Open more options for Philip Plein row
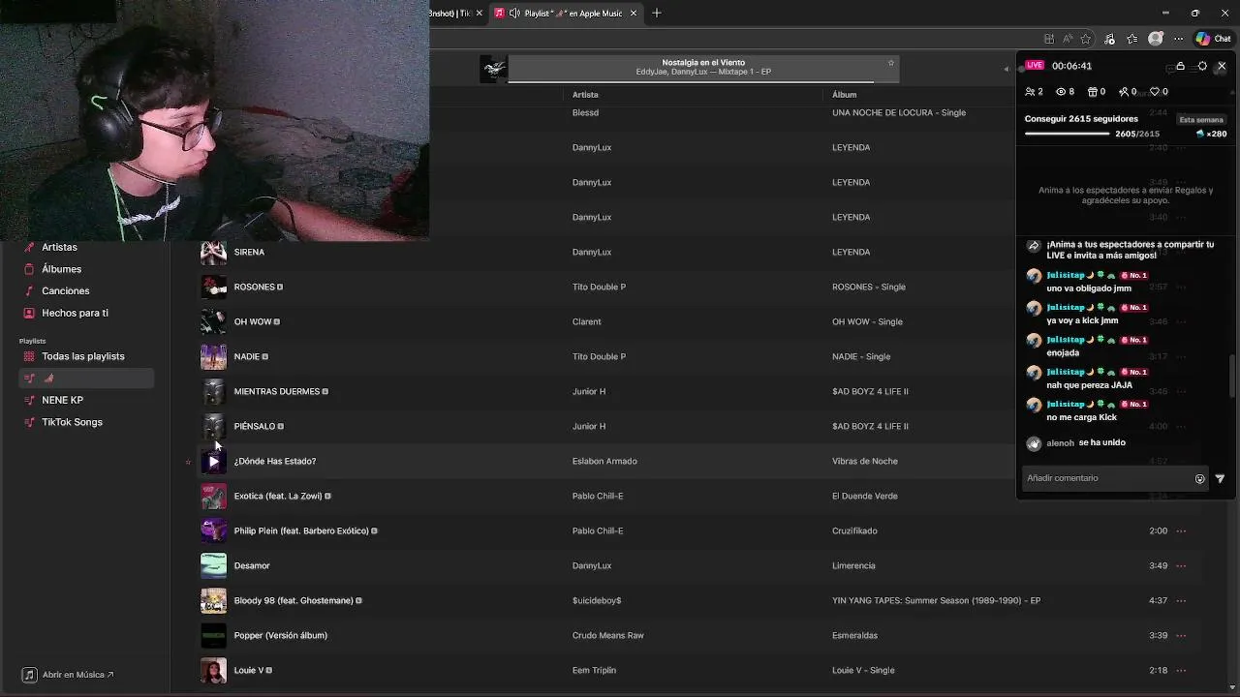 1181,530
